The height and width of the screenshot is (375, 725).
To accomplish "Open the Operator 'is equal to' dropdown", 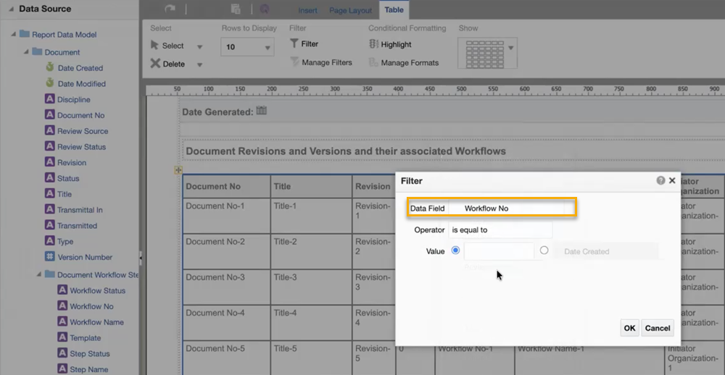I will tap(500, 230).
